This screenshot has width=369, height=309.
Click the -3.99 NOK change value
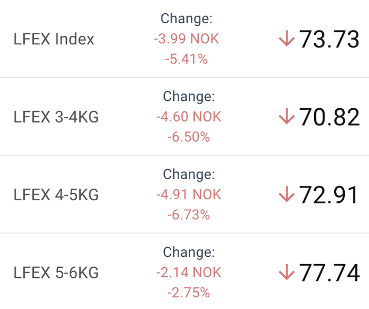187,39
